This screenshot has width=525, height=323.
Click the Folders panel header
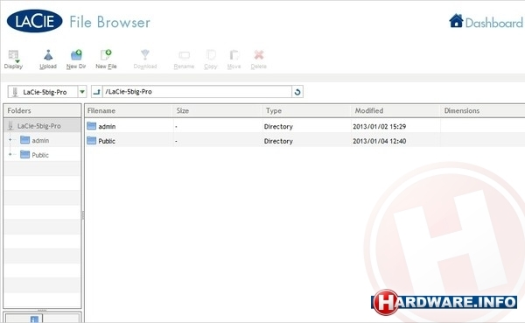pyautogui.click(x=42, y=110)
